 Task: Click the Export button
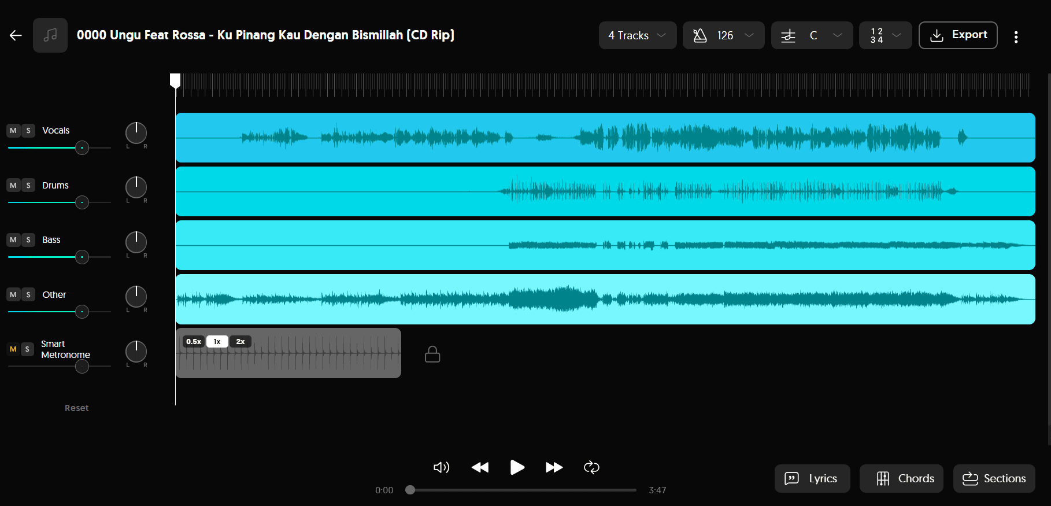[957, 35]
